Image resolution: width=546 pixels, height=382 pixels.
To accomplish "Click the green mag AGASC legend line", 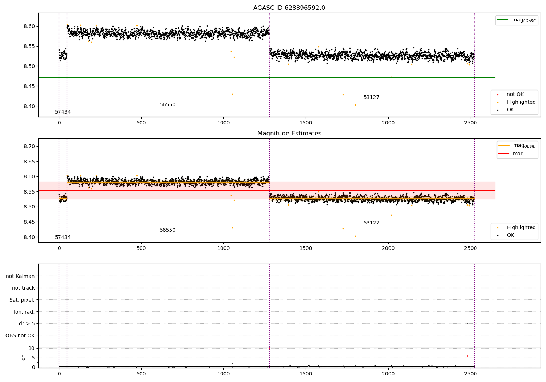I will [x=503, y=20].
